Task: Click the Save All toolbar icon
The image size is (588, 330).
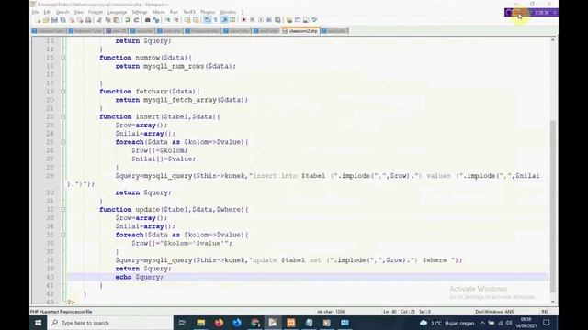Action: pos(62,20)
